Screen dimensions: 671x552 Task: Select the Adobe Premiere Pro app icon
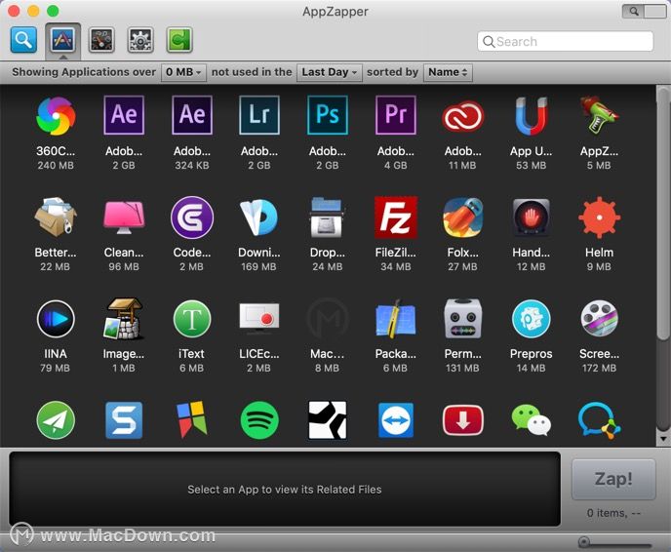coord(395,115)
